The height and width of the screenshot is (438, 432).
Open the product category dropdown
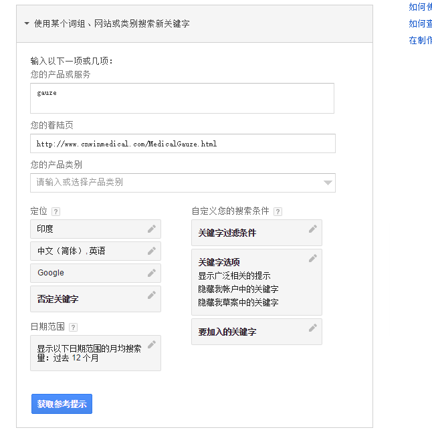pos(183,183)
